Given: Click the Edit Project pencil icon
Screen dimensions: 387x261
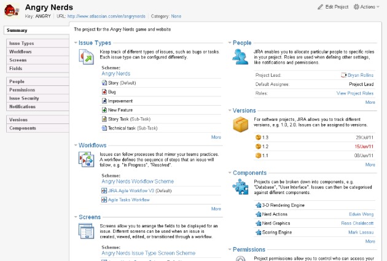Looking at the screenshot, I should pyautogui.click(x=320, y=7).
